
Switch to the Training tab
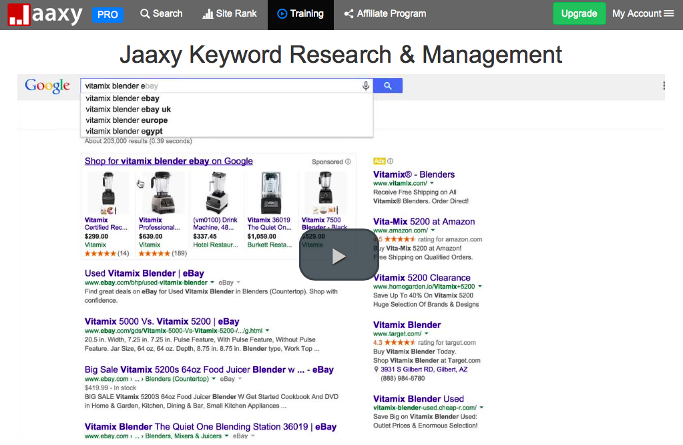click(300, 14)
